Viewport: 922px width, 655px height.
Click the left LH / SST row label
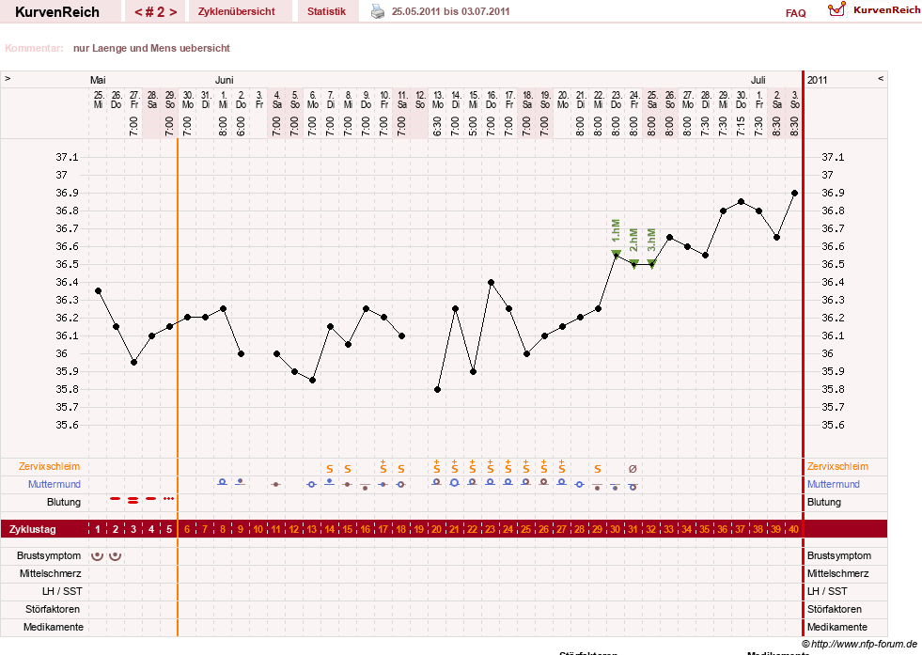[x=62, y=591]
